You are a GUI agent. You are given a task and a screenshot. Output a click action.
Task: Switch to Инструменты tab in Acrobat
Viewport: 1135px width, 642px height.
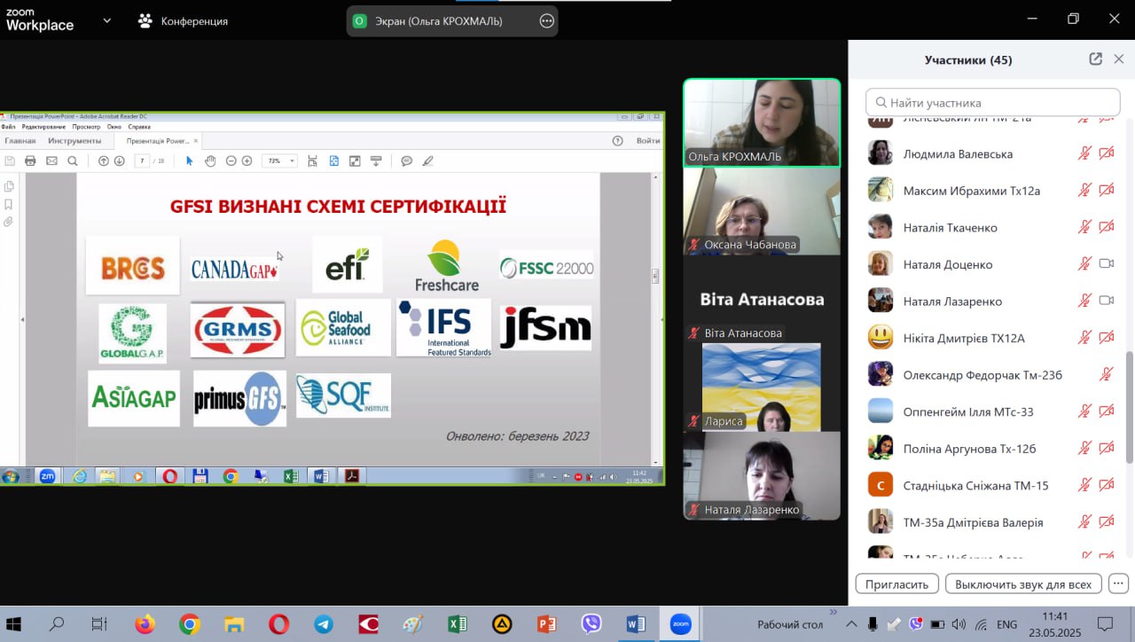[75, 140]
